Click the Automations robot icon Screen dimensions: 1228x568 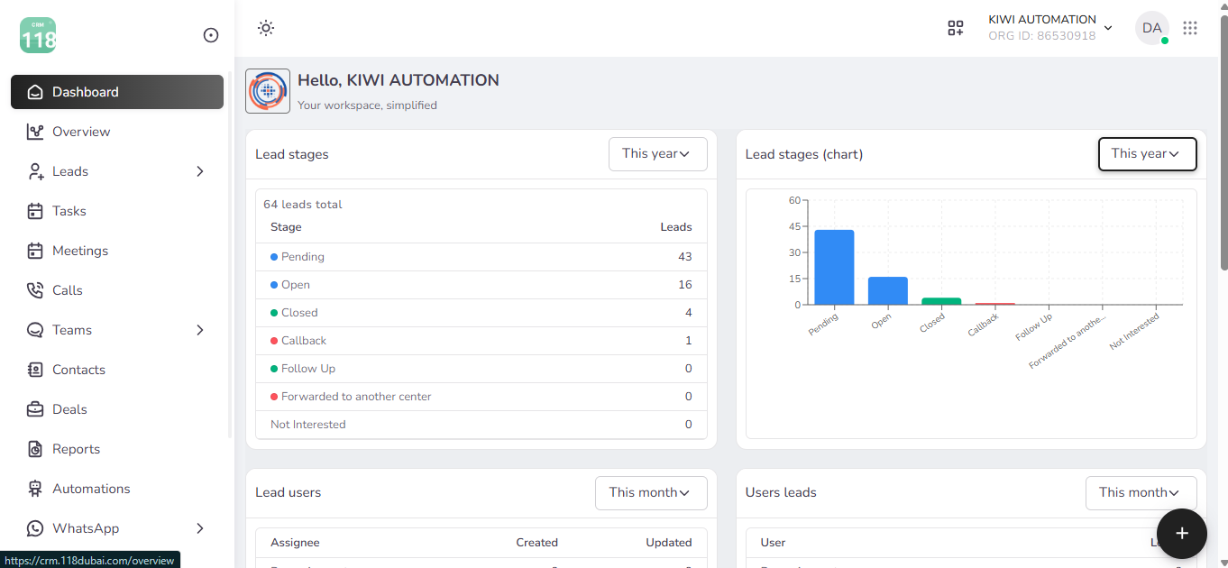35,489
